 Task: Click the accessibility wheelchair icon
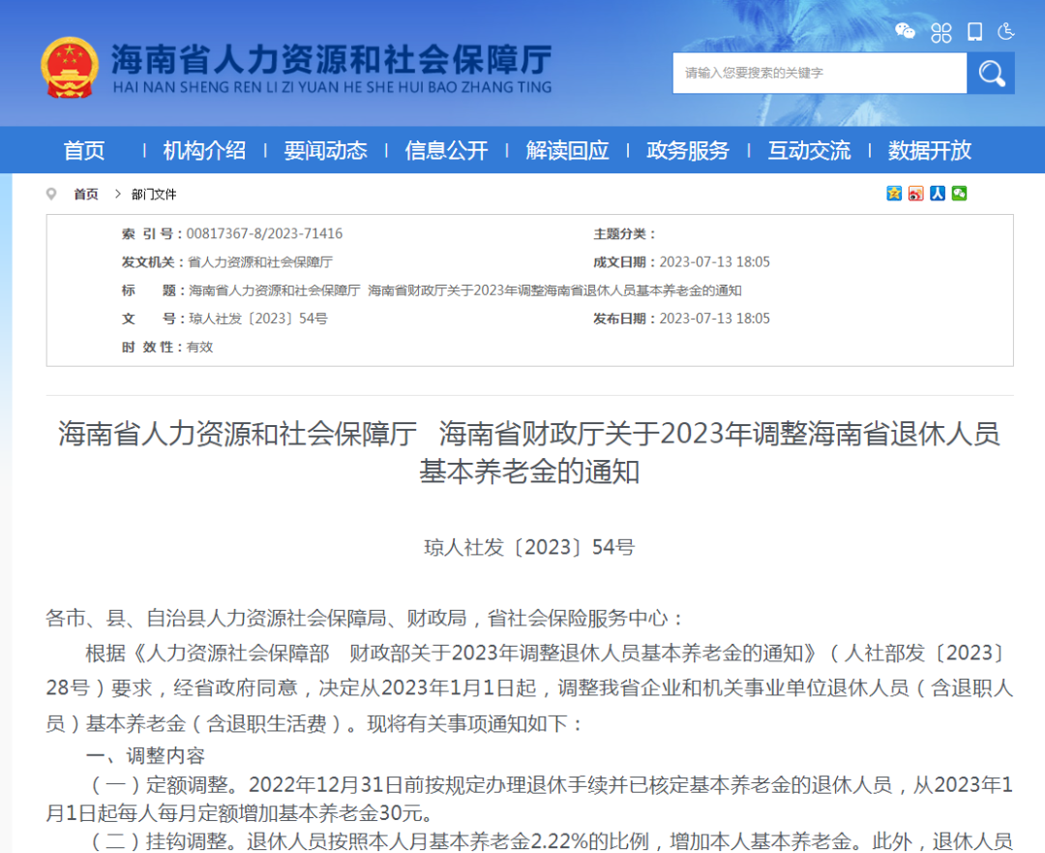click(x=1006, y=32)
